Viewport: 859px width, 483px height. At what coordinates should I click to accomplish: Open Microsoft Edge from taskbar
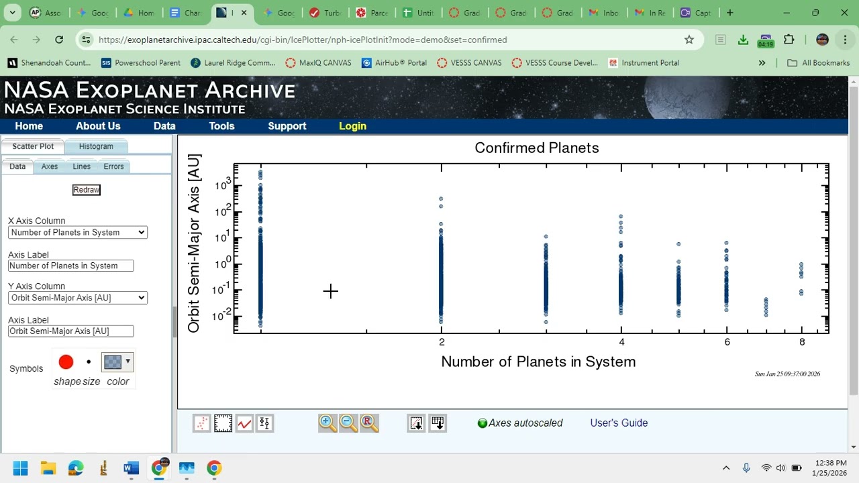[x=75, y=468]
